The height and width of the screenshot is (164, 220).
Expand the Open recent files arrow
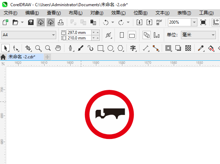(22, 22)
